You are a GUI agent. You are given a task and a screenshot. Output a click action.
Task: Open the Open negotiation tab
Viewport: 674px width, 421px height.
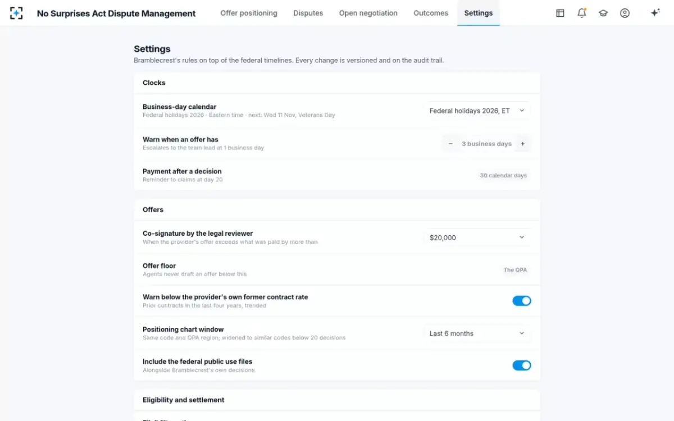[368, 13]
